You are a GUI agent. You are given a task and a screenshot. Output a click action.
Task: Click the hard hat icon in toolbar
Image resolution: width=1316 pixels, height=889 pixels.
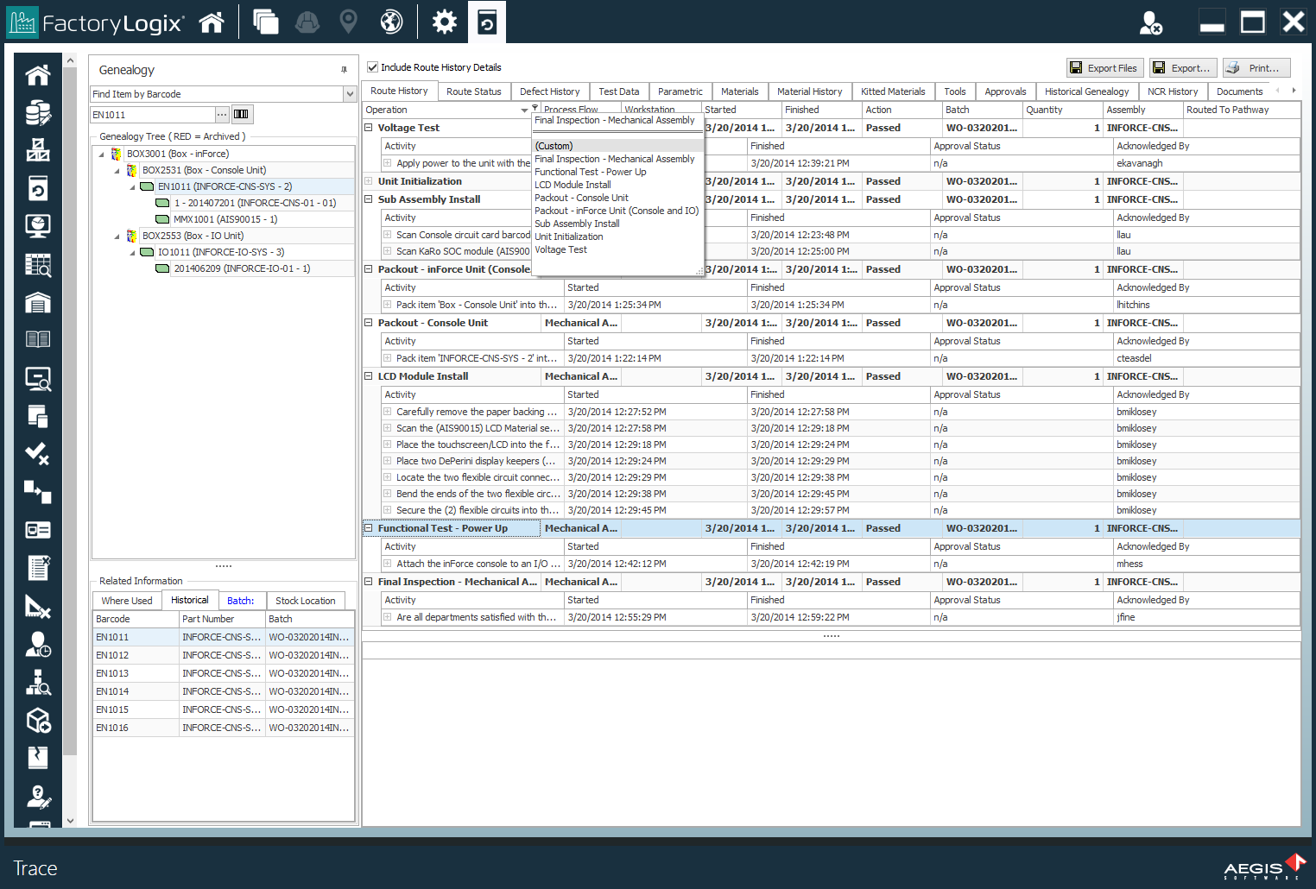(307, 22)
